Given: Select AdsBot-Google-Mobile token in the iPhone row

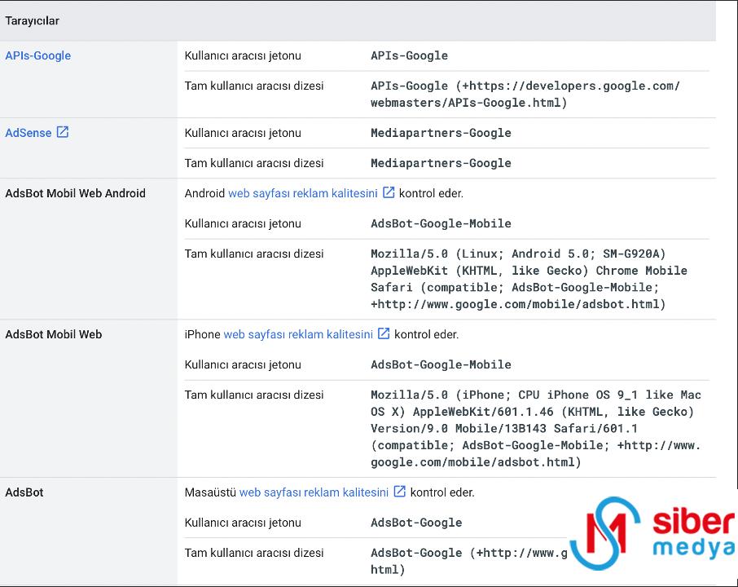Looking at the screenshot, I should (441, 364).
